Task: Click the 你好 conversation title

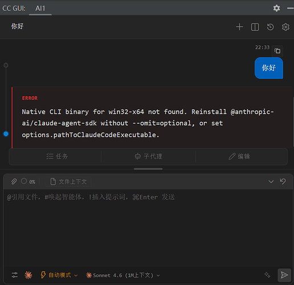Action: pyautogui.click(x=17, y=26)
